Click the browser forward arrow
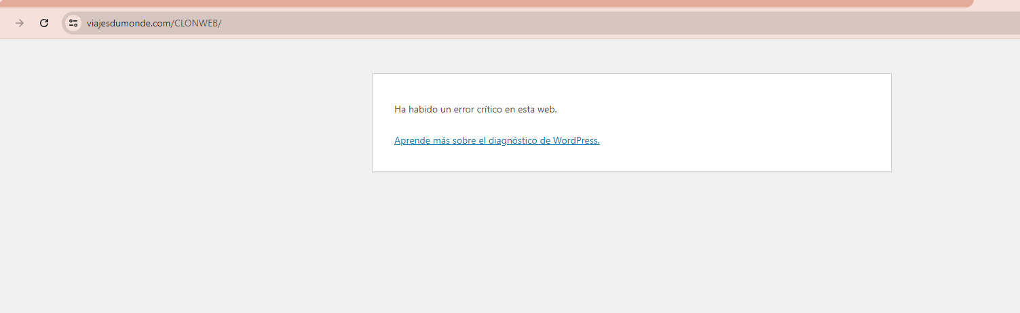 click(x=20, y=23)
